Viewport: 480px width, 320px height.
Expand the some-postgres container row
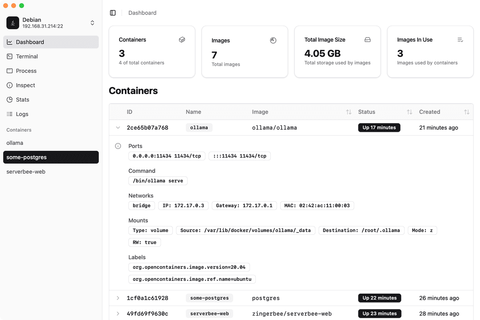tap(118, 298)
